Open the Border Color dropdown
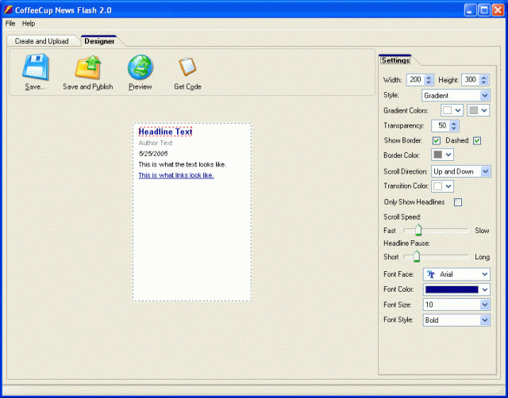 (x=442, y=155)
